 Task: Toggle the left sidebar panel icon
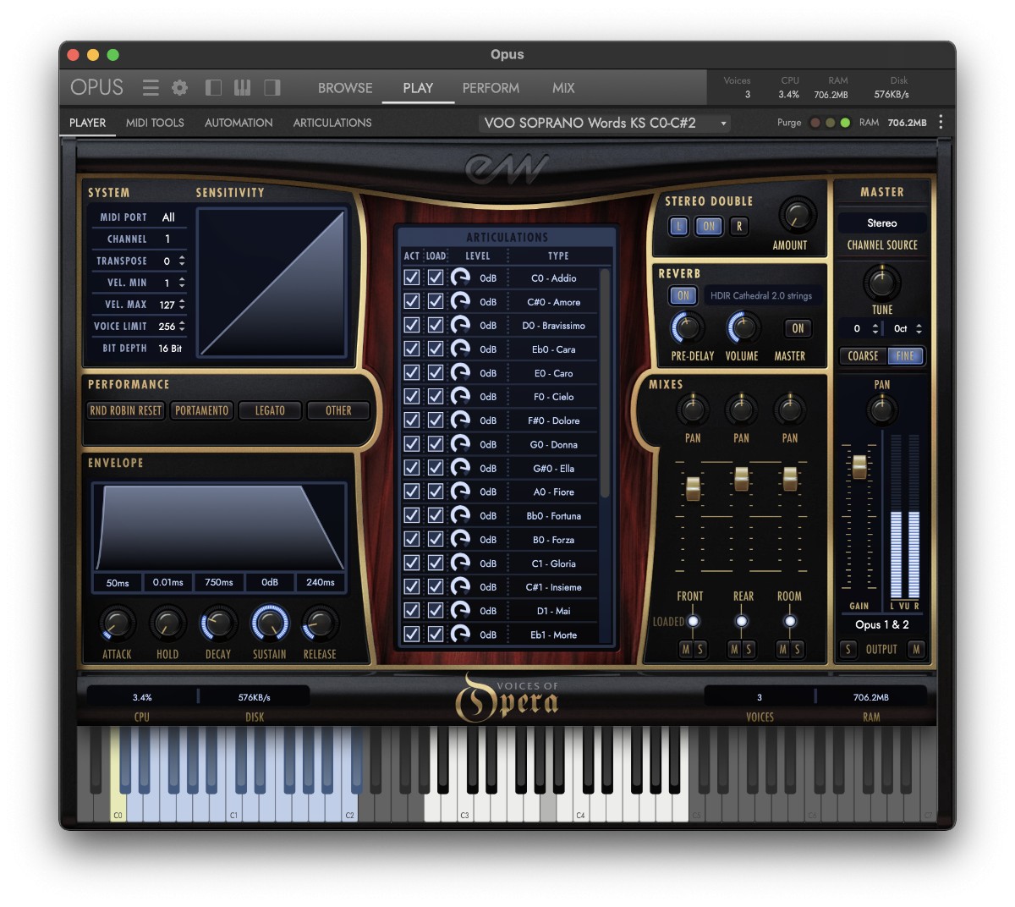[213, 87]
